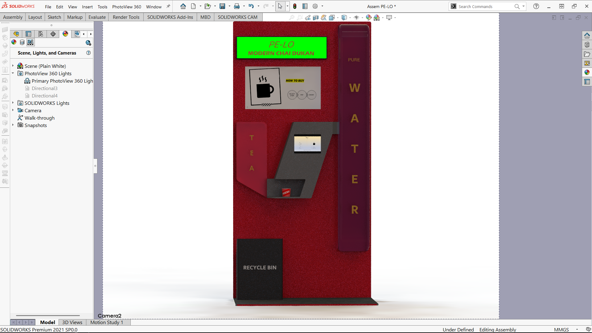Click the Section View icon
Image resolution: width=592 pixels, height=333 pixels.
315,18
